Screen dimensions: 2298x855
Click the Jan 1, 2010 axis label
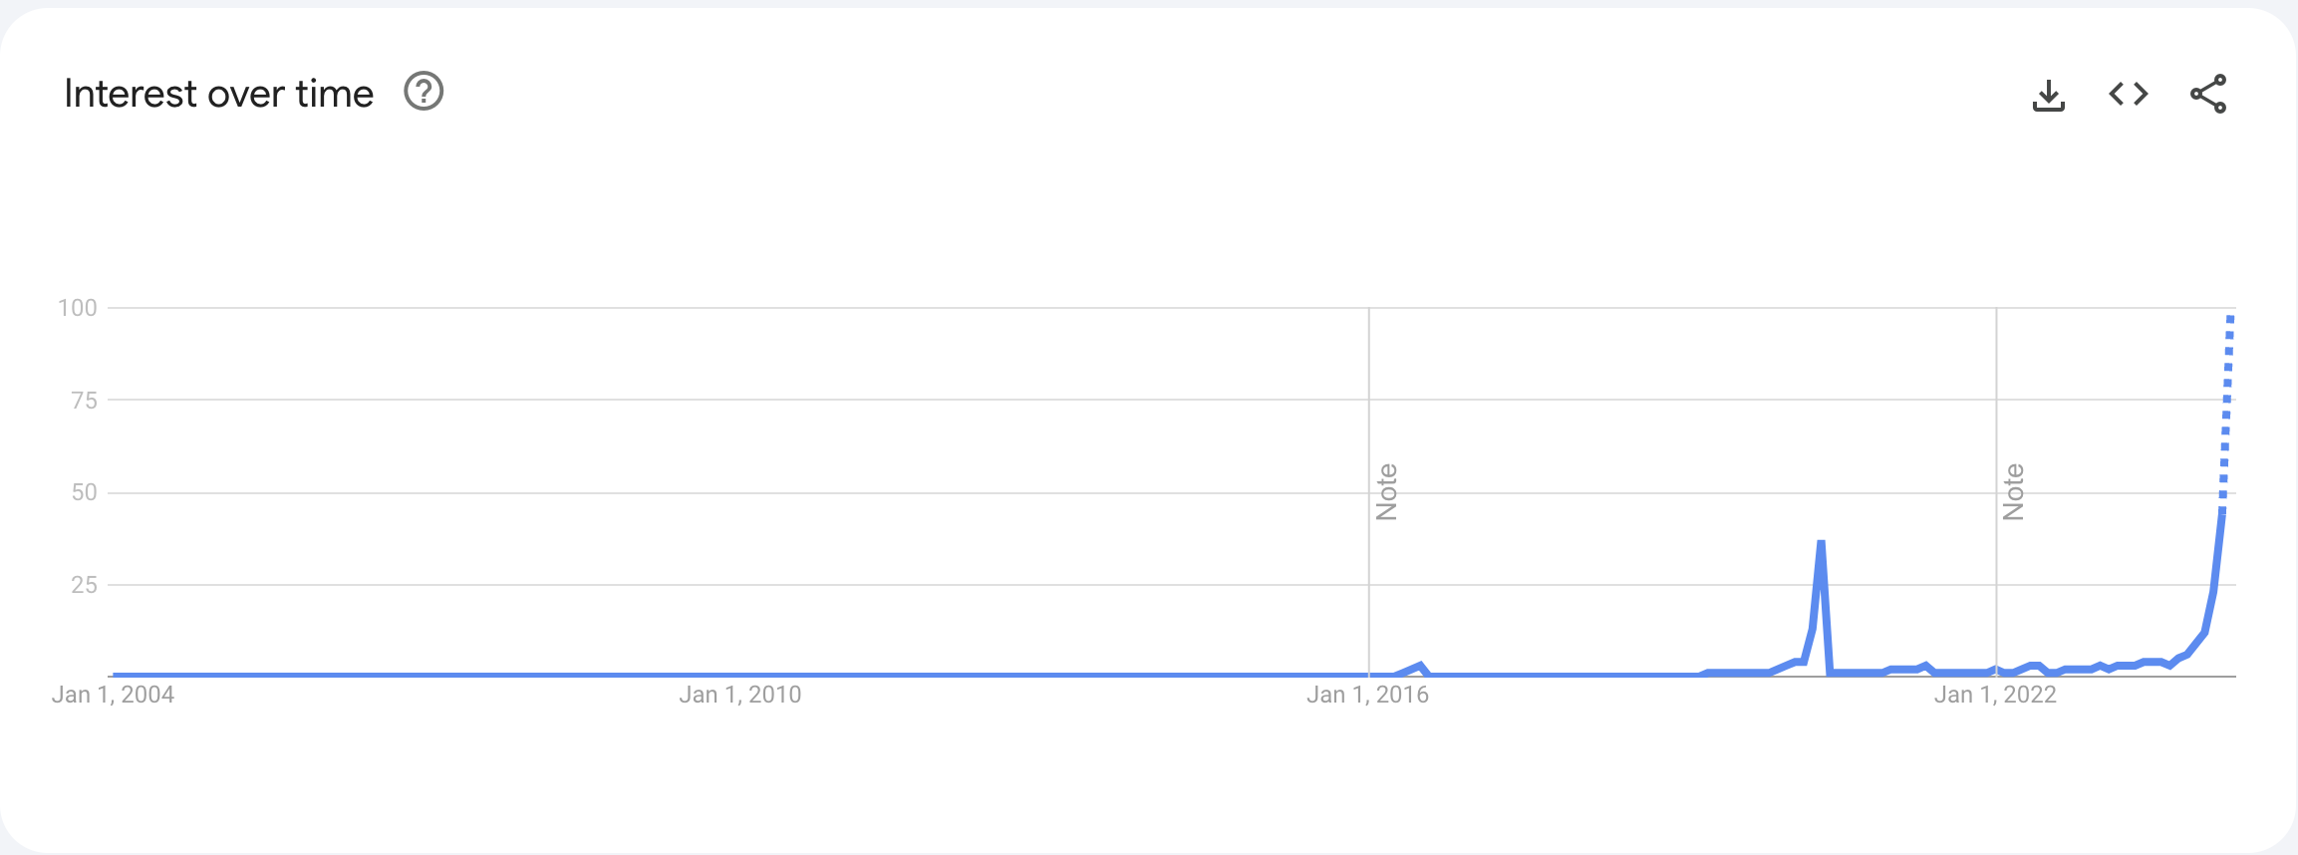[x=740, y=695]
